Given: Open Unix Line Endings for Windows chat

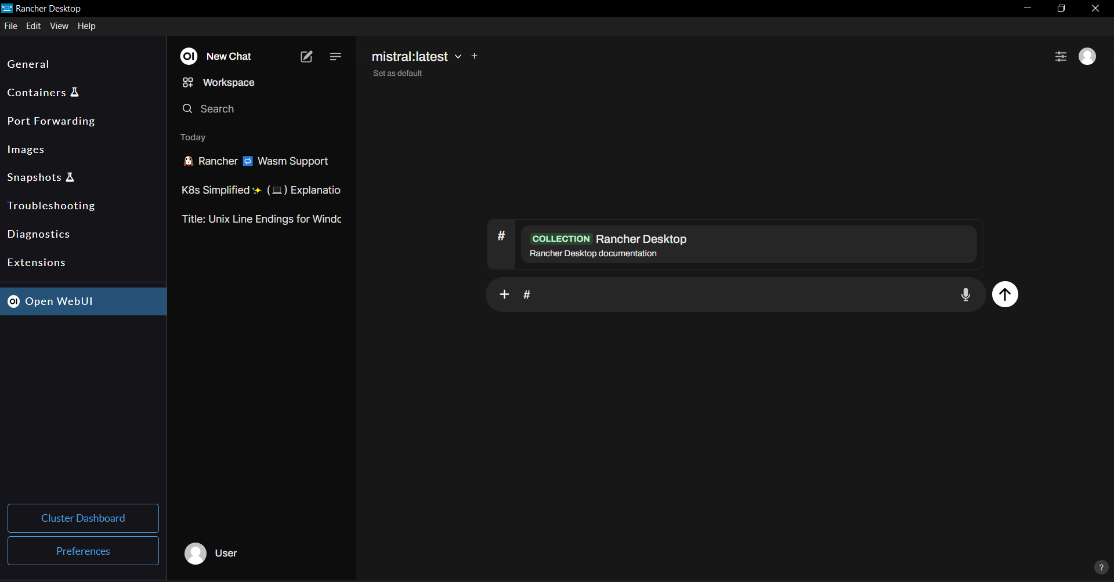Looking at the screenshot, I should 261,219.
